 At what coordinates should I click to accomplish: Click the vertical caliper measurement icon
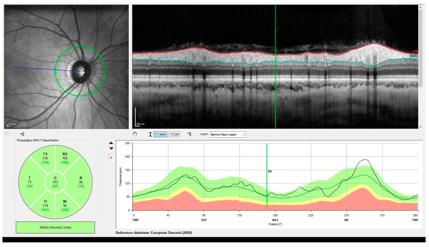[150, 134]
